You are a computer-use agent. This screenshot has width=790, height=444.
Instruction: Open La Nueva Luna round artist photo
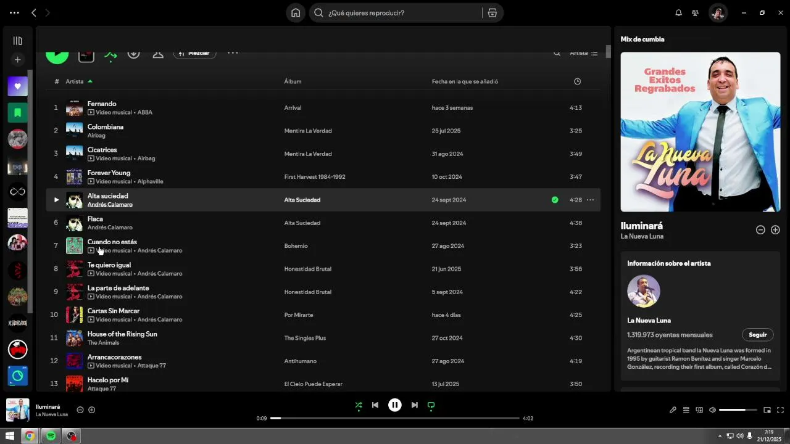[x=644, y=291]
